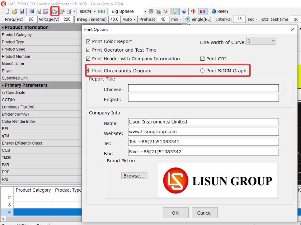
Task: Click the Total test time field
Action: (295, 19)
